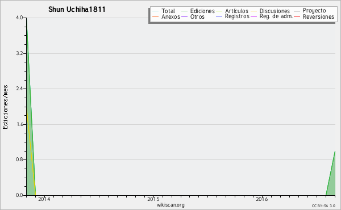Click the 4.0 y-axis value
Screen dimensions: 341x210
pos(19,18)
